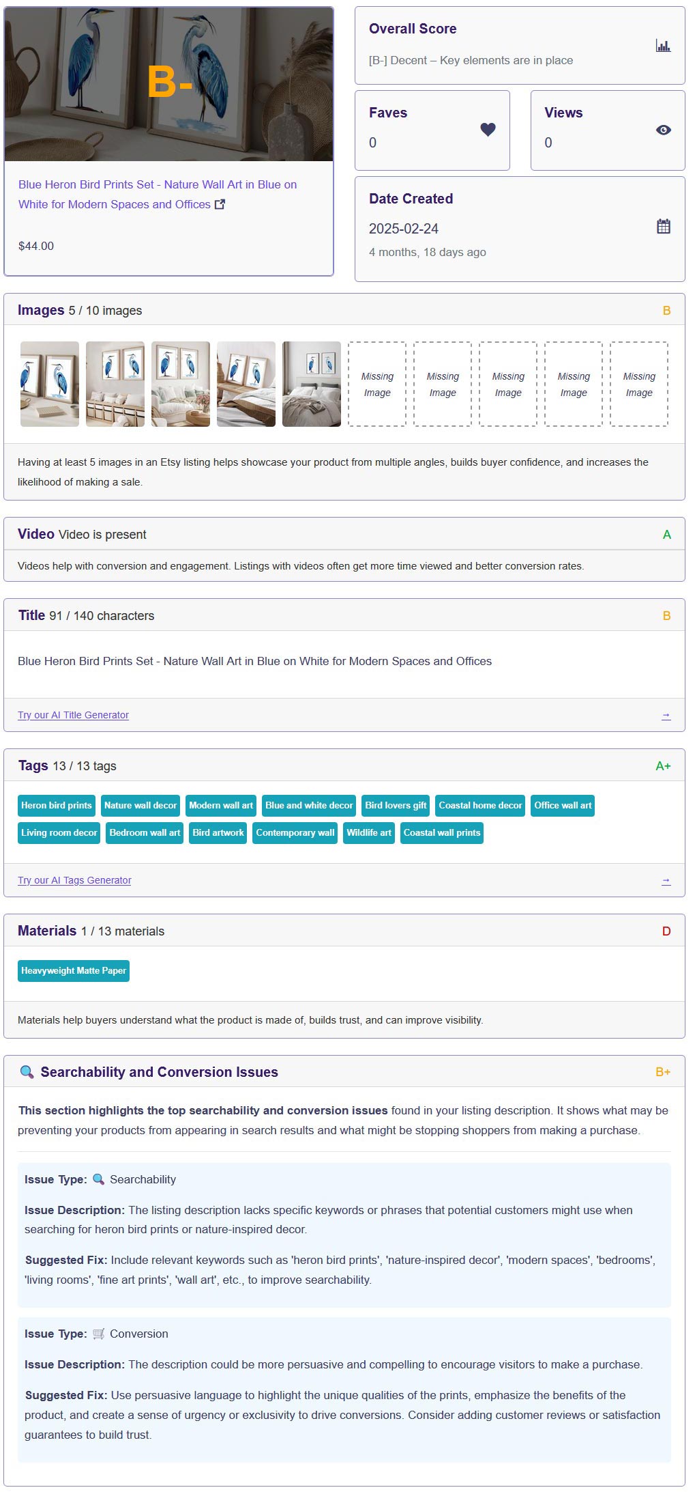Click the last Missing Image placeholder
The height and width of the screenshot is (1492, 695).
[x=639, y=384]
